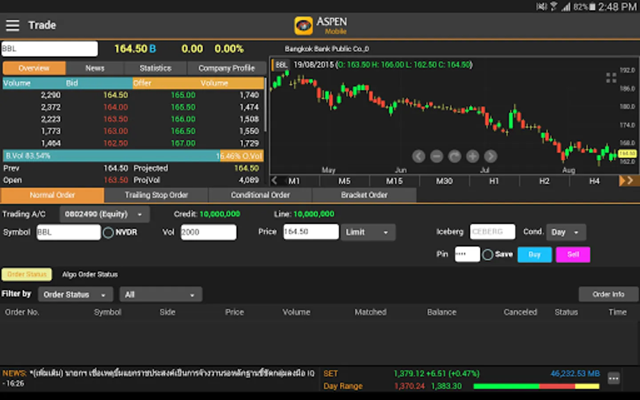
Task: Open the News tab
Action: pyautogui.click(x=95, y=68)
